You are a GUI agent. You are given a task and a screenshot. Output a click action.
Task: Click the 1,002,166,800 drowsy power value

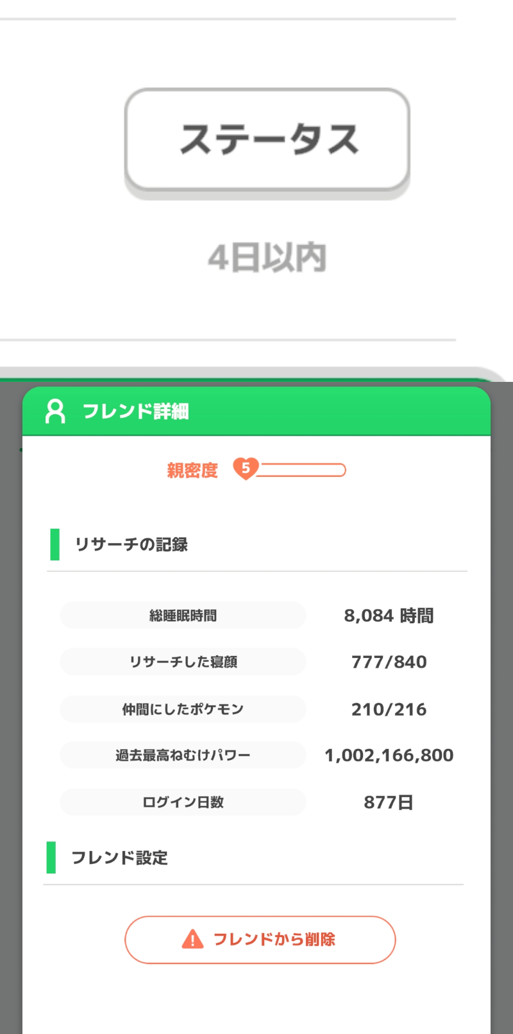(x=389, y=755)
